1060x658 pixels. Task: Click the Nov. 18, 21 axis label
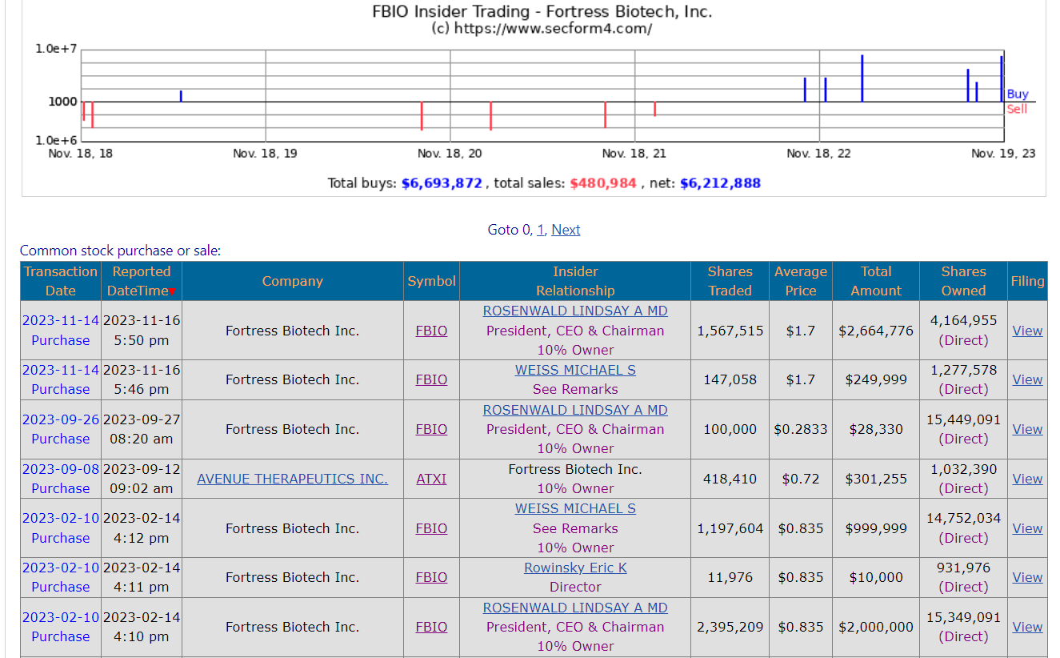(x=634, y=153)
